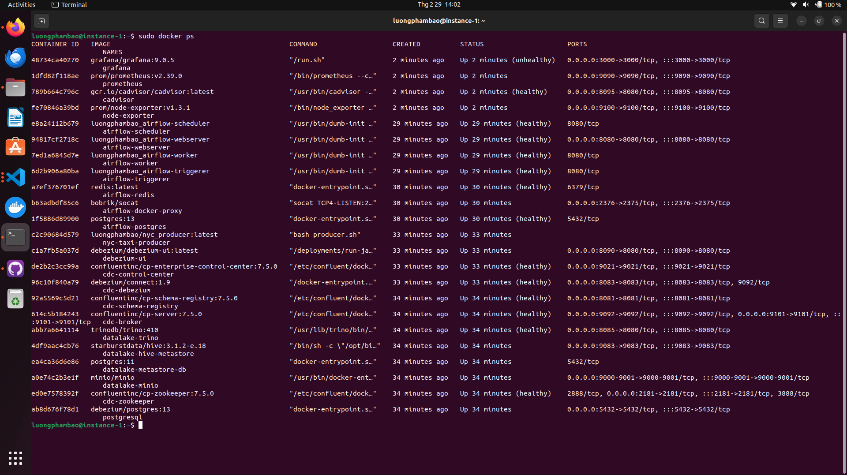This screenshot has height=475, width=847.
Task: Select the sudo docker ps command
Action: pyautogui.click(x=166, y=36)
